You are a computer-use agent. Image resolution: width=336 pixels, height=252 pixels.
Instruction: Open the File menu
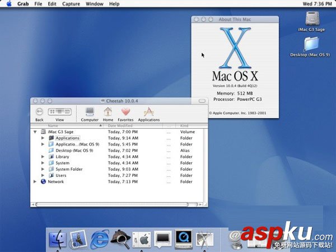coord(38,4)
